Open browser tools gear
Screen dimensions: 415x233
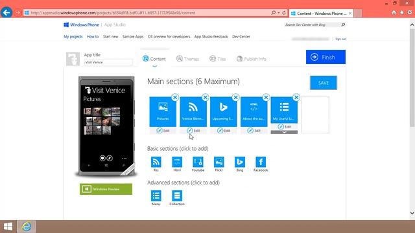pos(410,12)
